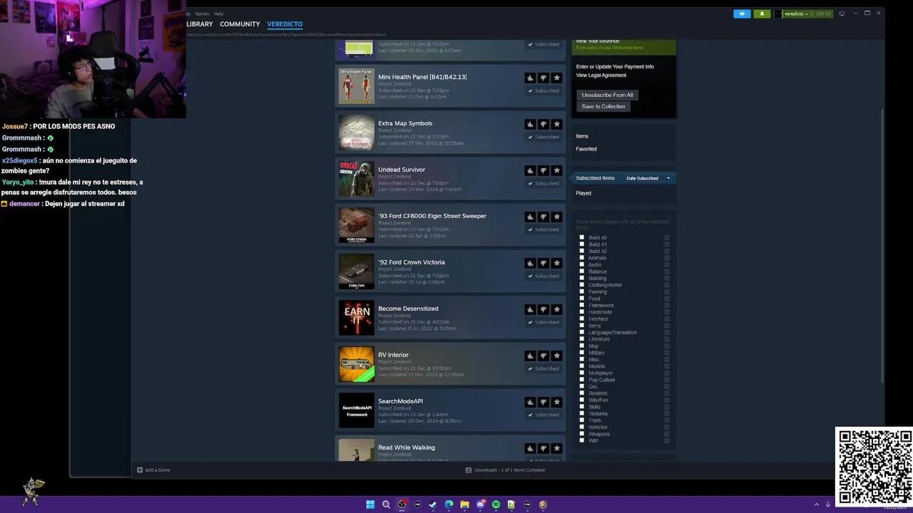
Task: Select Subscribed Items section
Action: click(595, 178)
